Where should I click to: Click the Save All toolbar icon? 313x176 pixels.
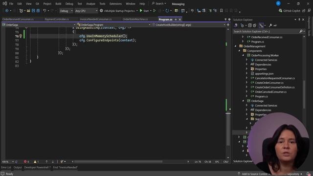pos(38,11)
